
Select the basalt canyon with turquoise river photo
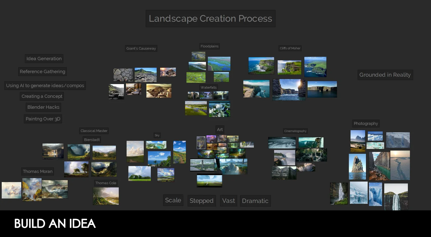[x=379, y=166]
